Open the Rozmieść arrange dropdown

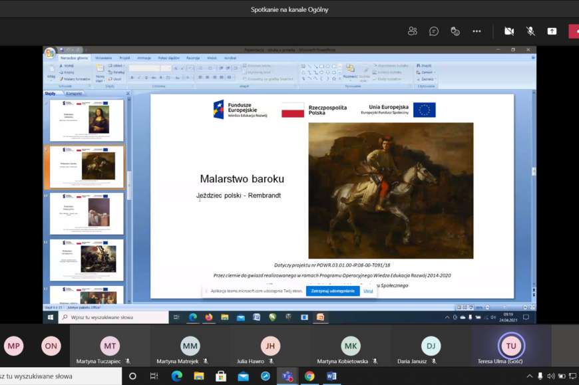coord(350,72)
